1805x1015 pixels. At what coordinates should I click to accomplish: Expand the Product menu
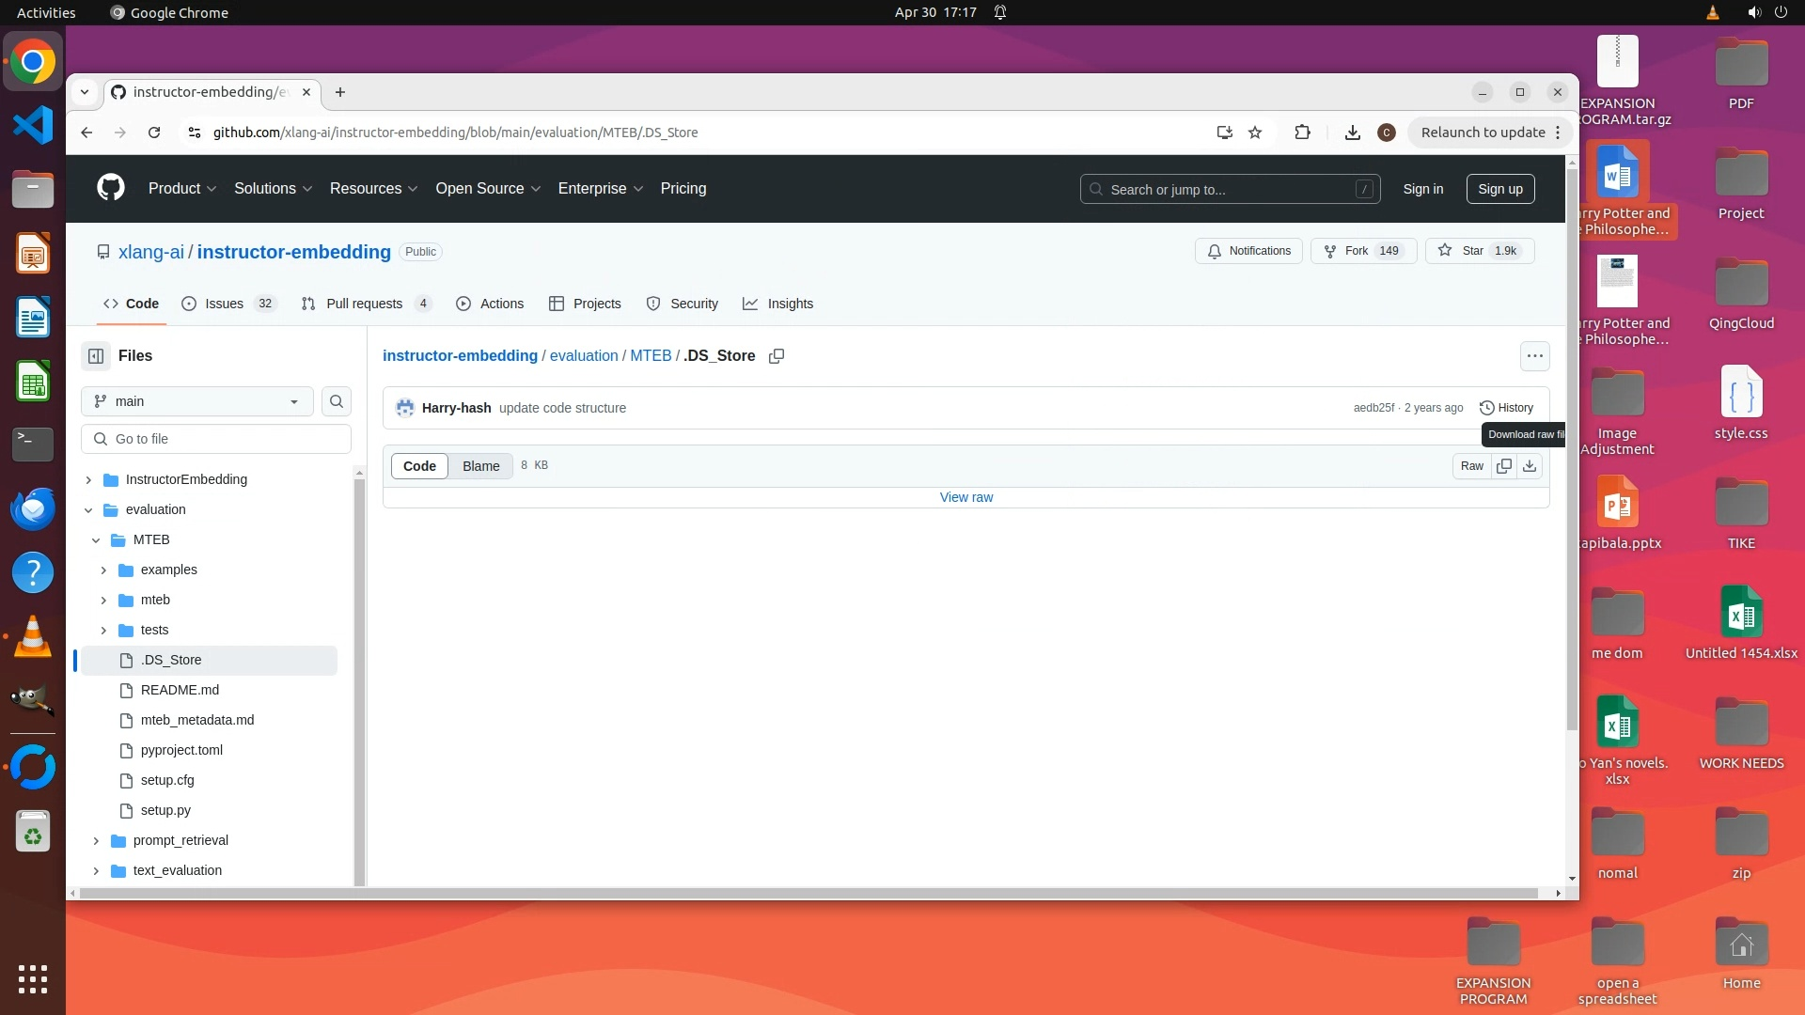(x=181, y=189)
